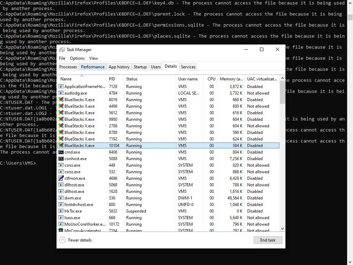Click the process list scroll up arrow
Screen dimensions: 353x265
tap(282, 78)
